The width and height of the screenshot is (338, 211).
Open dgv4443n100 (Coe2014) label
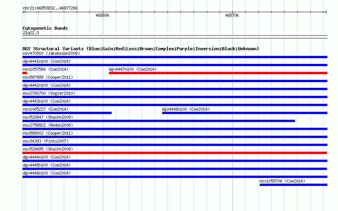(47, 101)
